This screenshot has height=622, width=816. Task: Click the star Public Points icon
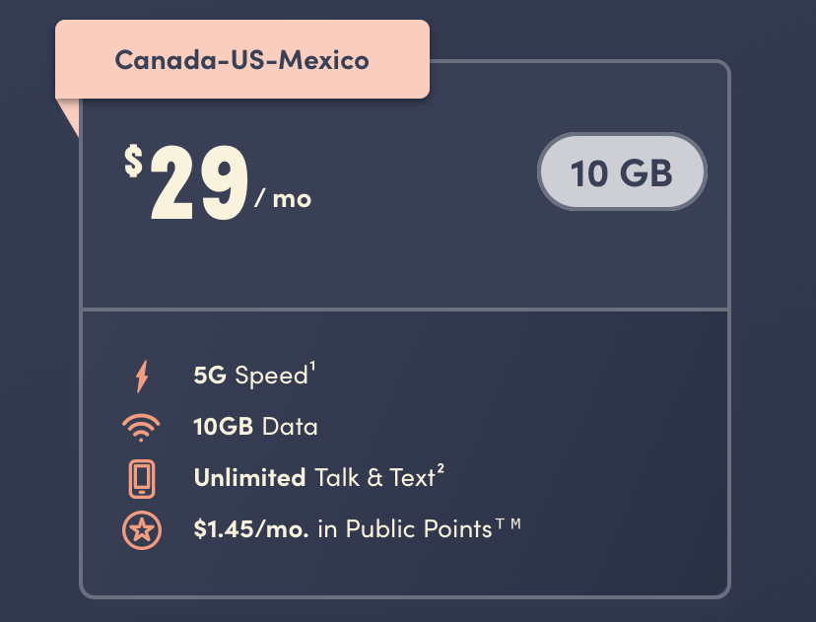[142, 530]
